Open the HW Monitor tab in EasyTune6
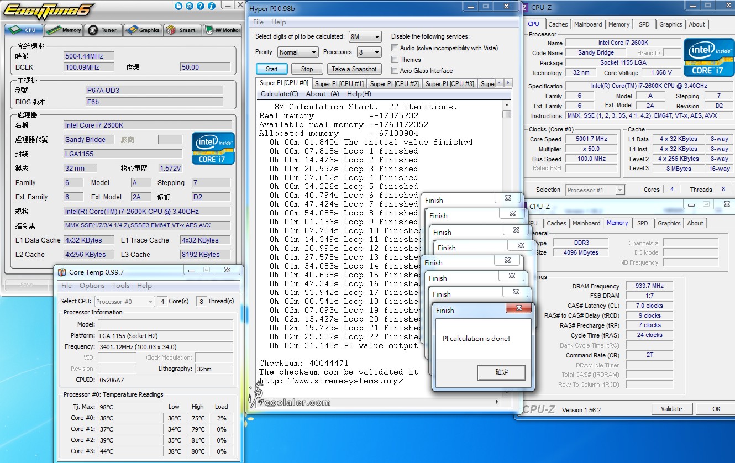The height and width of the screenshot is (463, 735). [x=222, y=30]
